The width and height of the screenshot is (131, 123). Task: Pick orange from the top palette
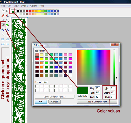point(33,11)
